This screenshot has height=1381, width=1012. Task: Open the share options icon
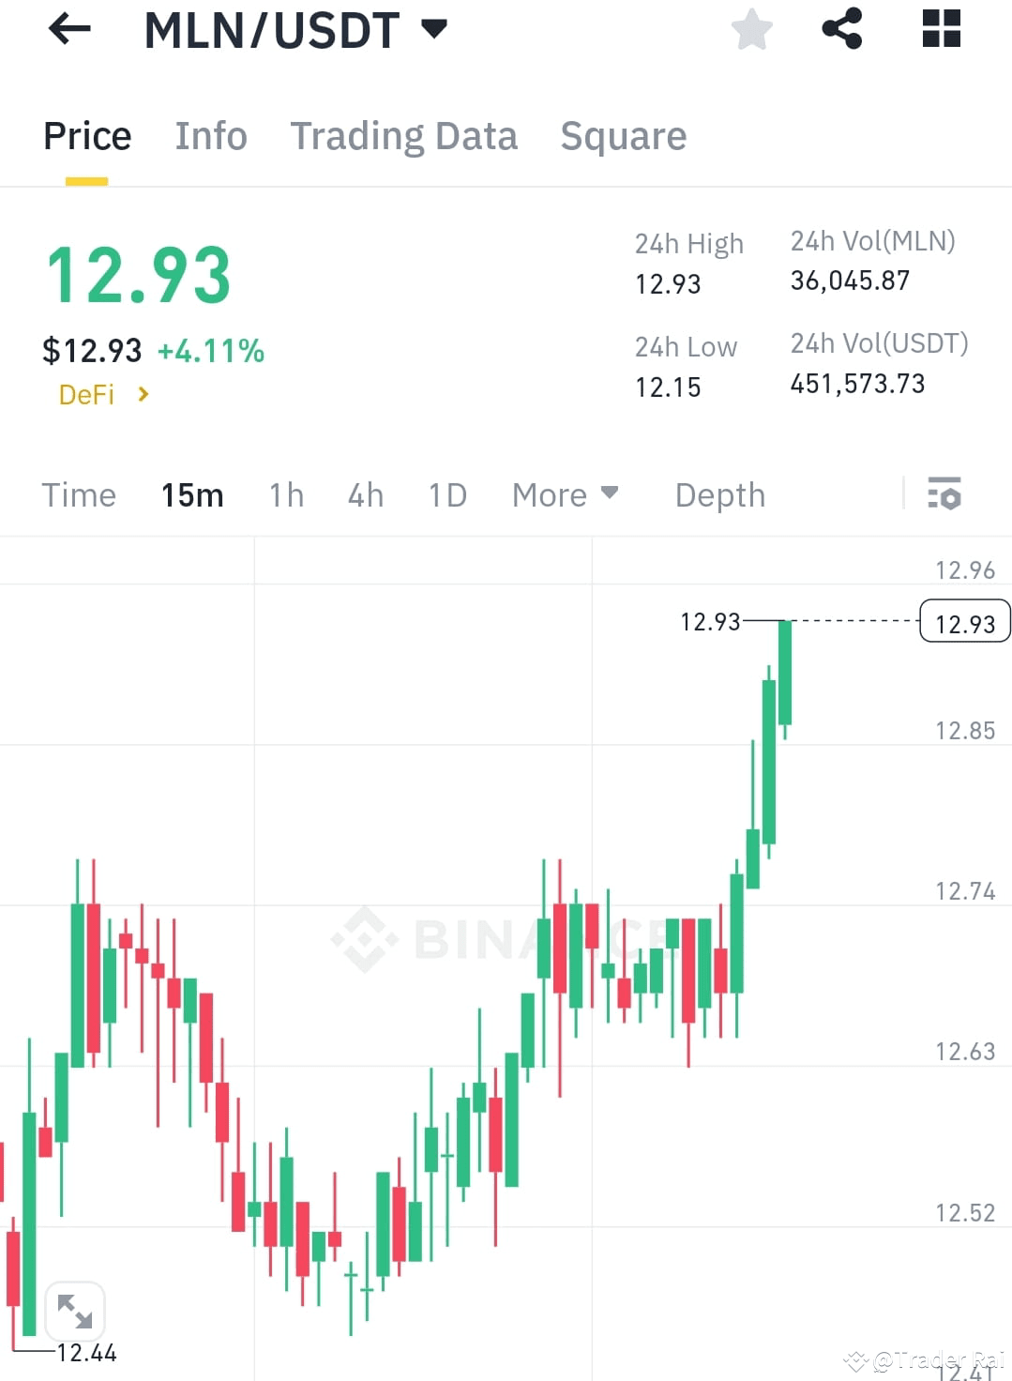pyautogui.click(x=843, y=29)
